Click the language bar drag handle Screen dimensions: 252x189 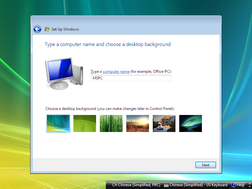tap(108, 185)
